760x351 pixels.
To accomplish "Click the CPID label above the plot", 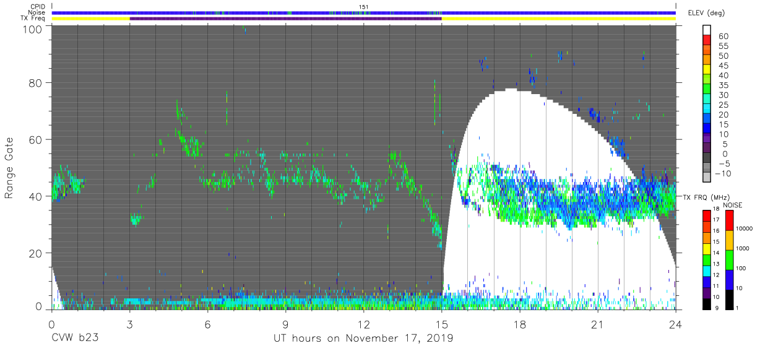I will coord(38,7).
